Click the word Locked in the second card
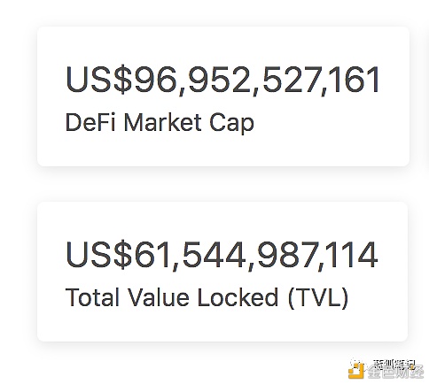 click(238, 297)
